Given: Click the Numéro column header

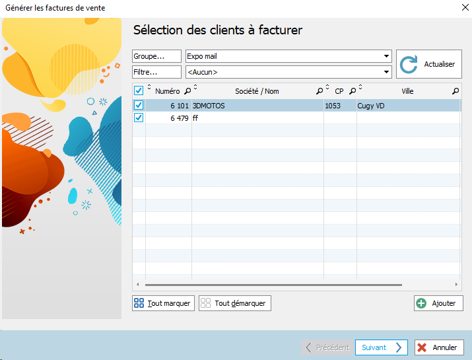Looking at the screenshot, I should tap(168, 91).
